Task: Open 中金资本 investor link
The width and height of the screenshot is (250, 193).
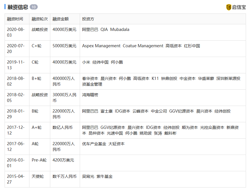Action: pos(187,78)
